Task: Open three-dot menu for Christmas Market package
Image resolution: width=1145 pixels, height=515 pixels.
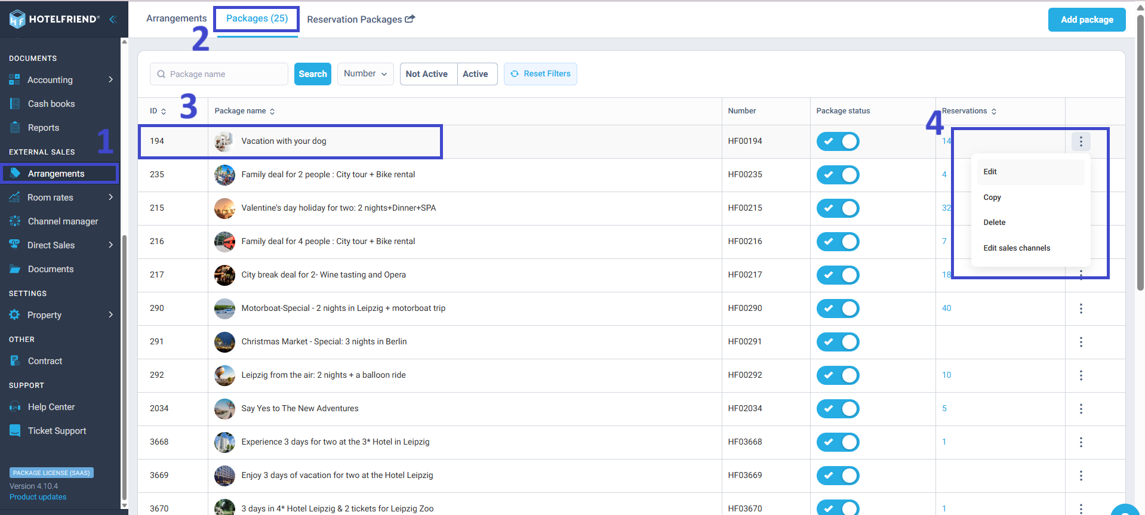Action: pyautogui.click(x=1081, y=342)
